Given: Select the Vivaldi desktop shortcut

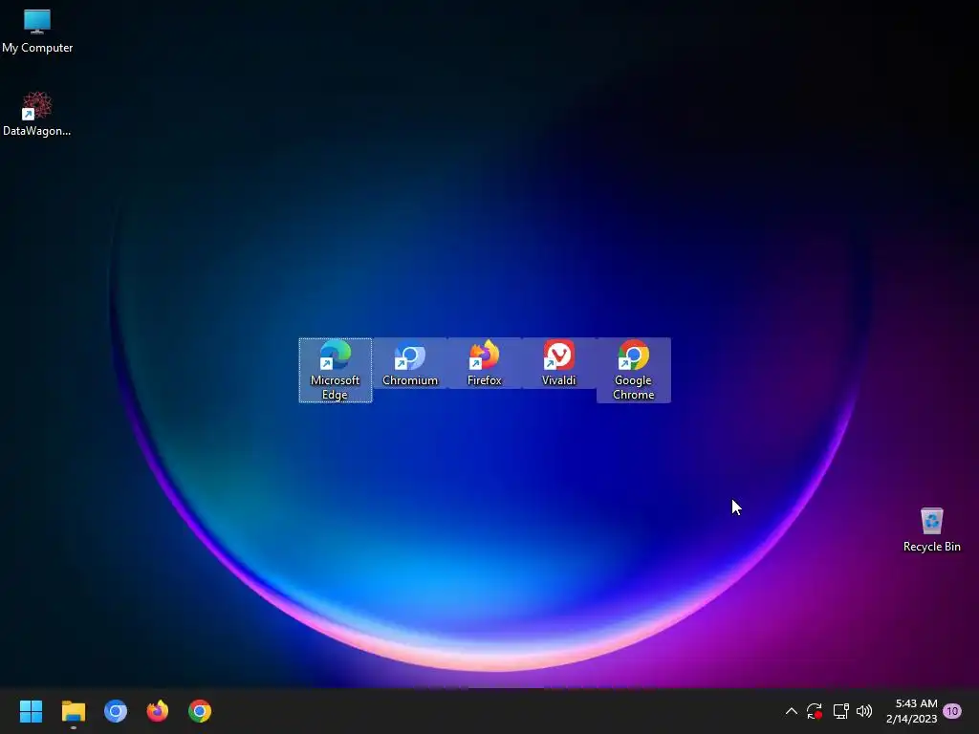Looking at the screenshot, I should (558, 363).
